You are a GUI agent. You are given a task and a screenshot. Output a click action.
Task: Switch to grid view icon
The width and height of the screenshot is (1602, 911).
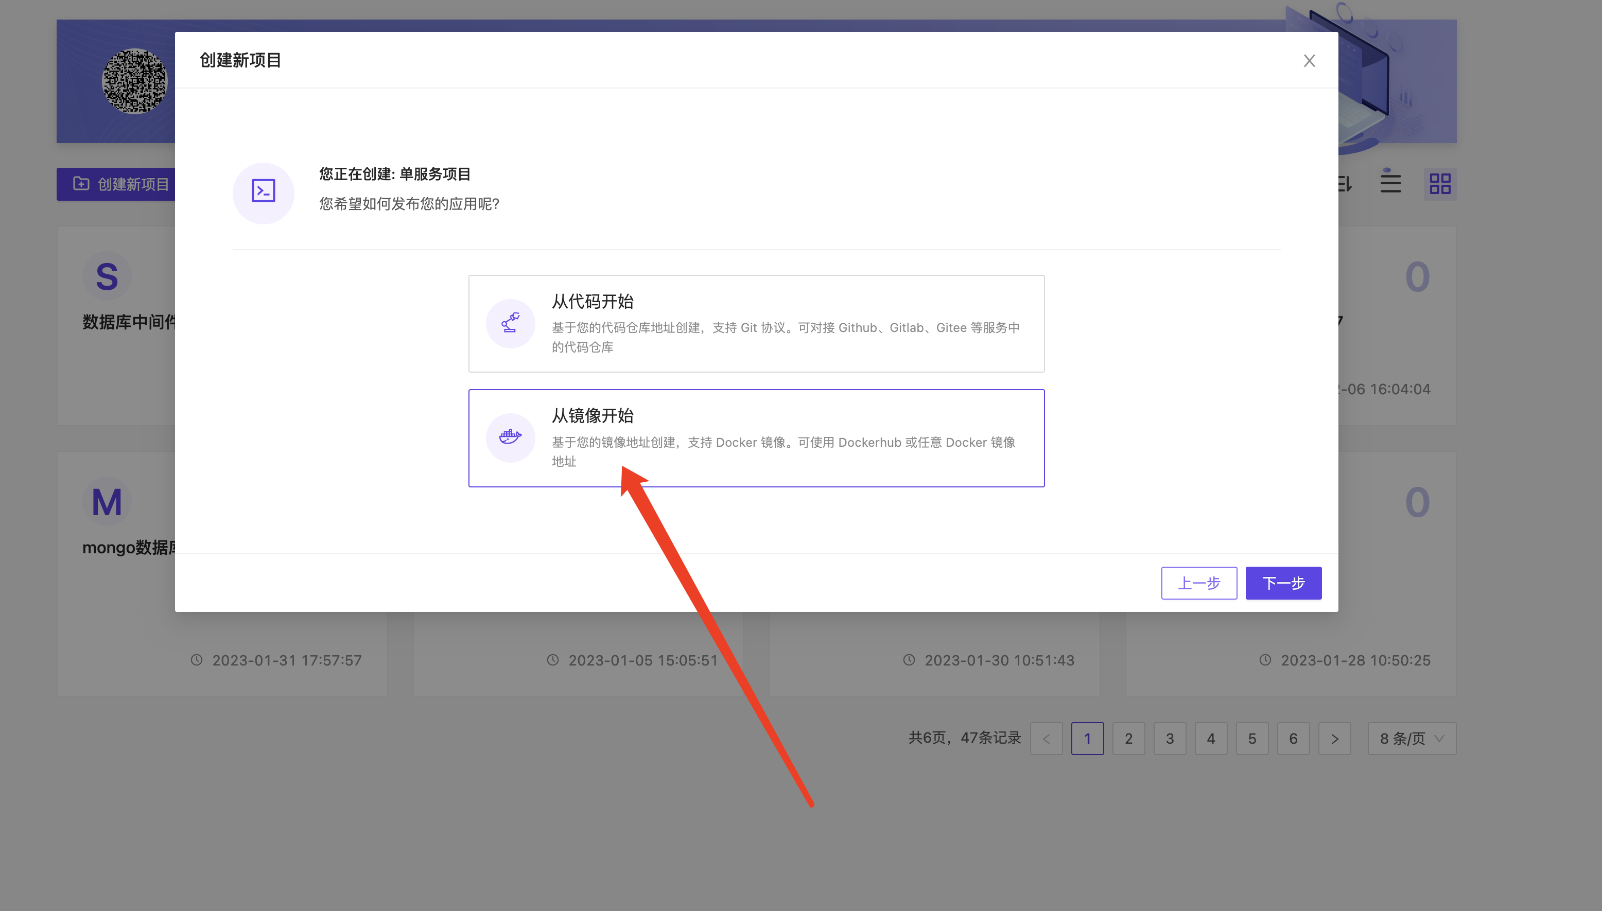point(1439,184)
